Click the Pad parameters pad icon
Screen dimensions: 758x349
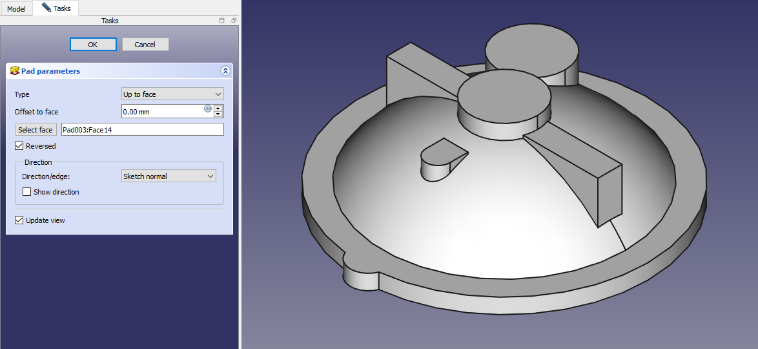tap(15, 70)
